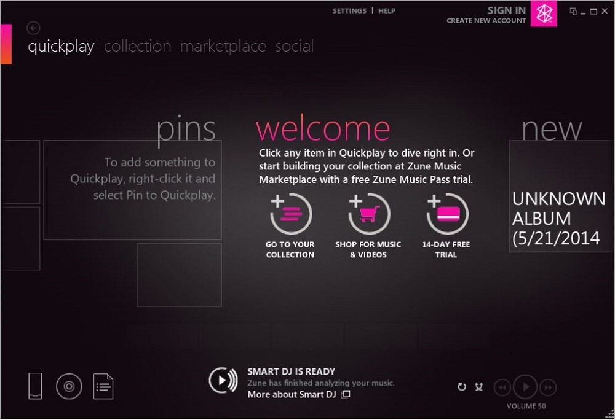Click the new heading

click(x=552, y=129)
